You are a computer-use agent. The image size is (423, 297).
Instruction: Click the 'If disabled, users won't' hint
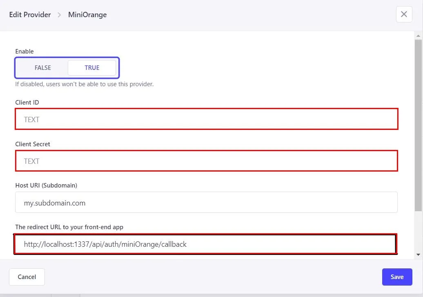85,84
